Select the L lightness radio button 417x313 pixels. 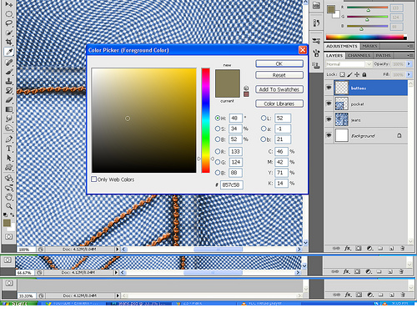pyautogui.click(x=264, y=118)
